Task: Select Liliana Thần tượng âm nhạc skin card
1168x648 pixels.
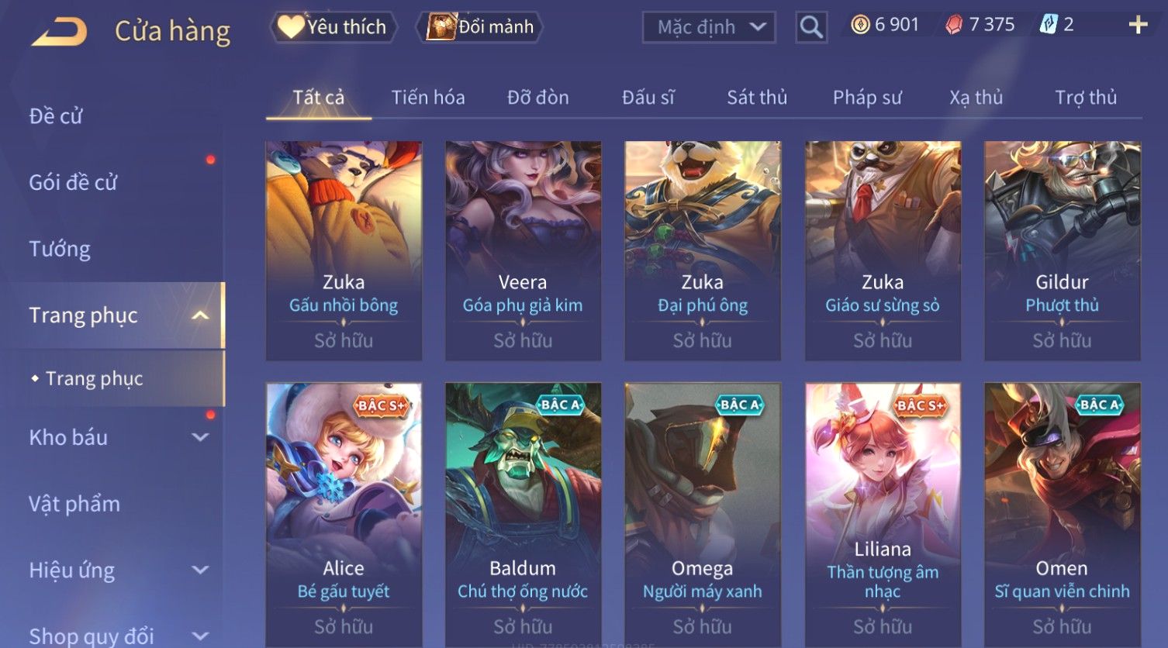Action: (883, 515)
